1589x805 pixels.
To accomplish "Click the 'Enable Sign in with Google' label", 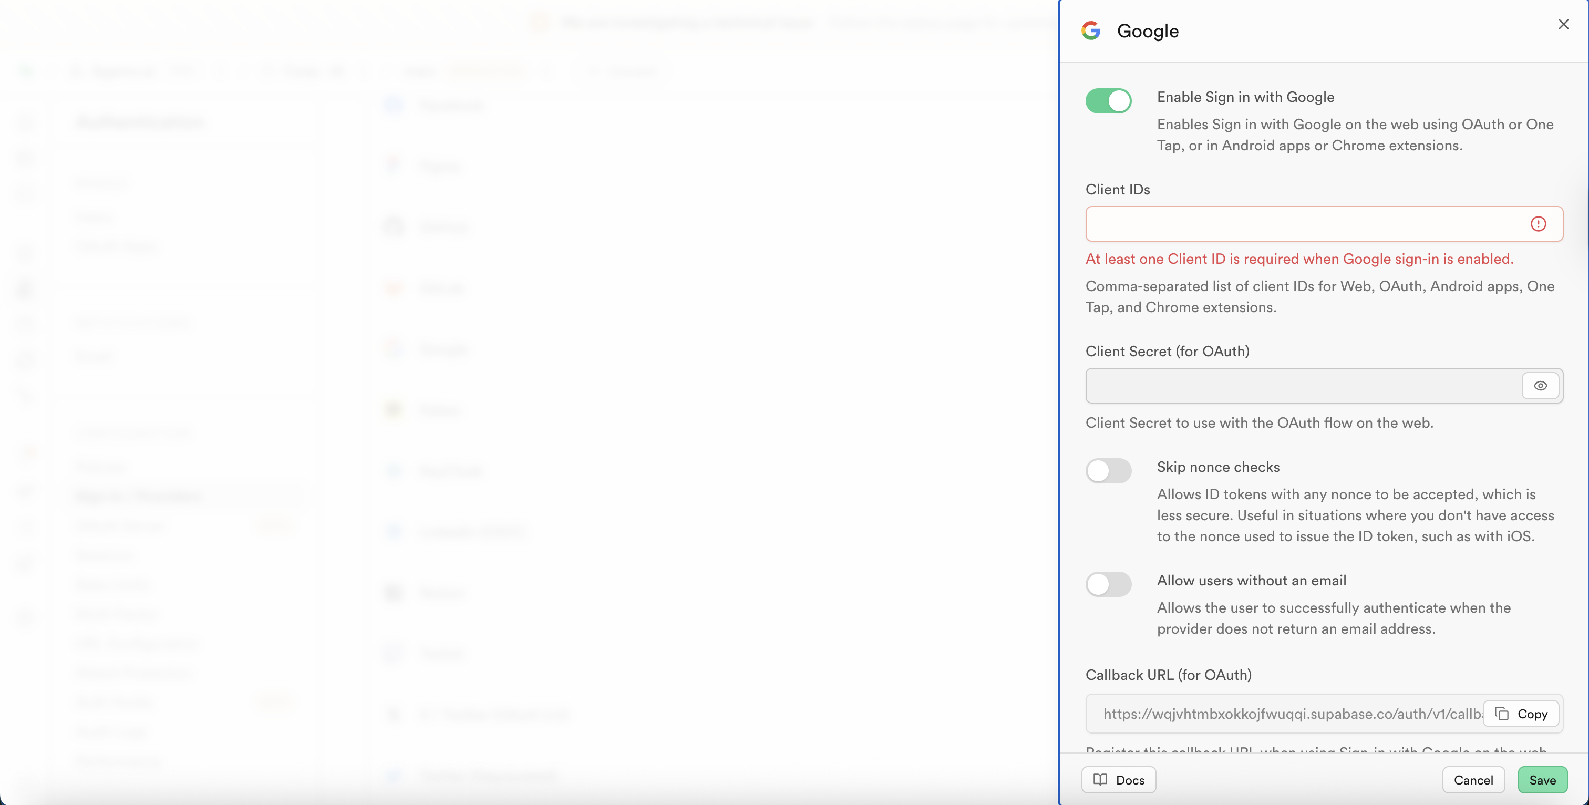I will (1245, 97).
